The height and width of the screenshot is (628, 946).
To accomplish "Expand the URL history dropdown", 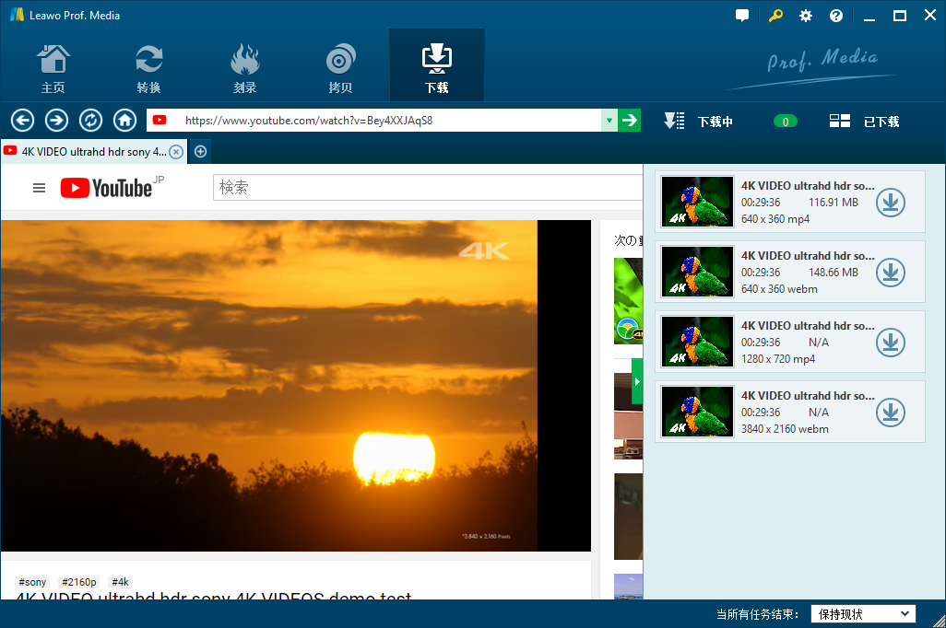I will (609, 121).
